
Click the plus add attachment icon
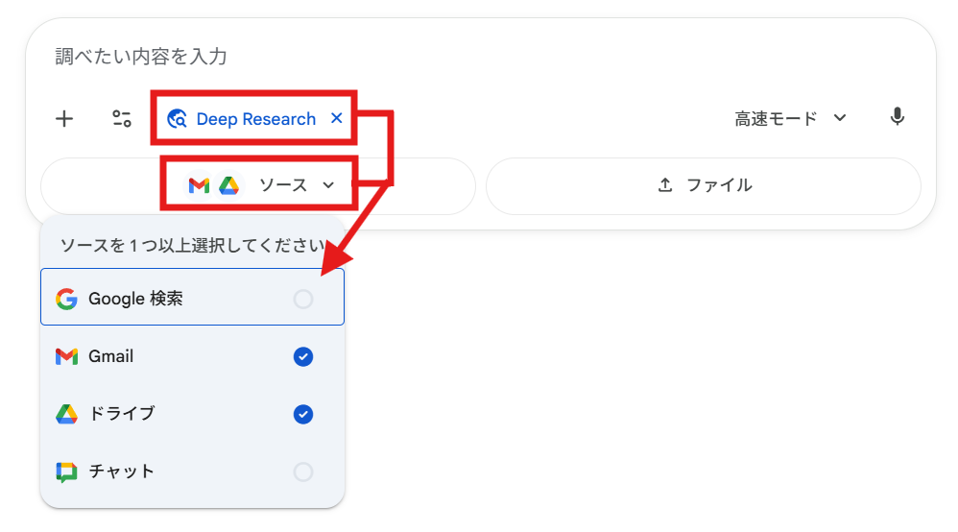64,119
